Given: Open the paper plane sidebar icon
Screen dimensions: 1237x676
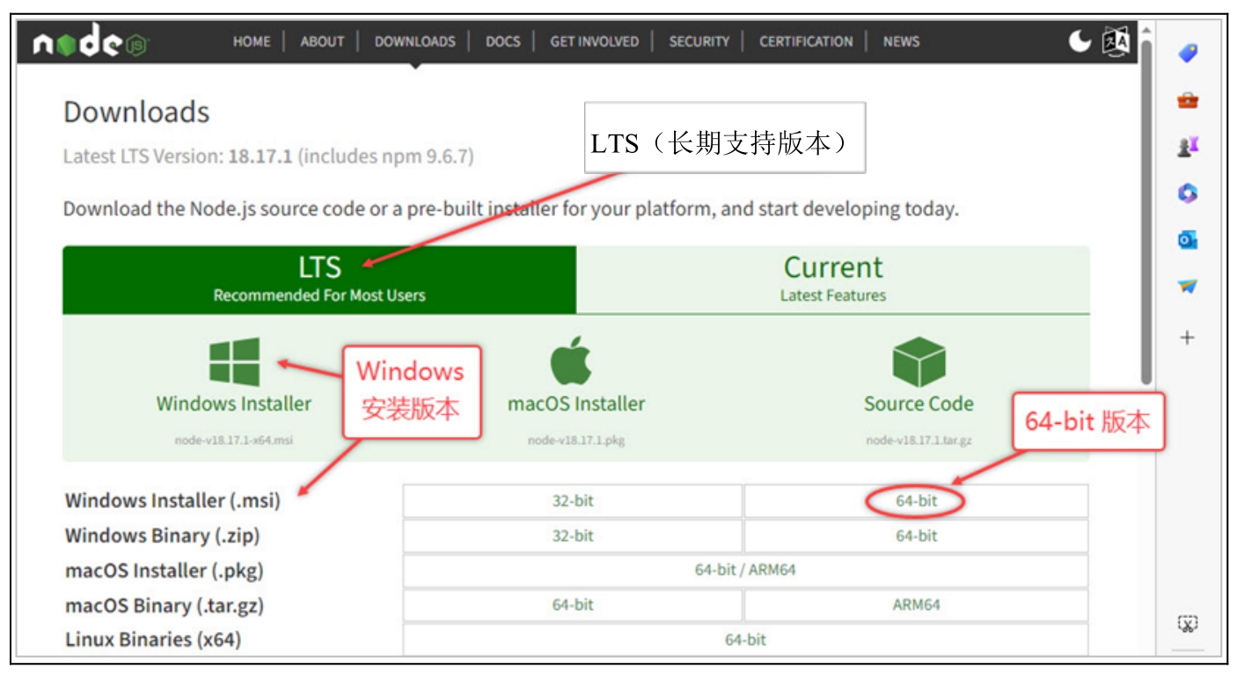Looking at the screenshot, I should [x=1188, y=287].
